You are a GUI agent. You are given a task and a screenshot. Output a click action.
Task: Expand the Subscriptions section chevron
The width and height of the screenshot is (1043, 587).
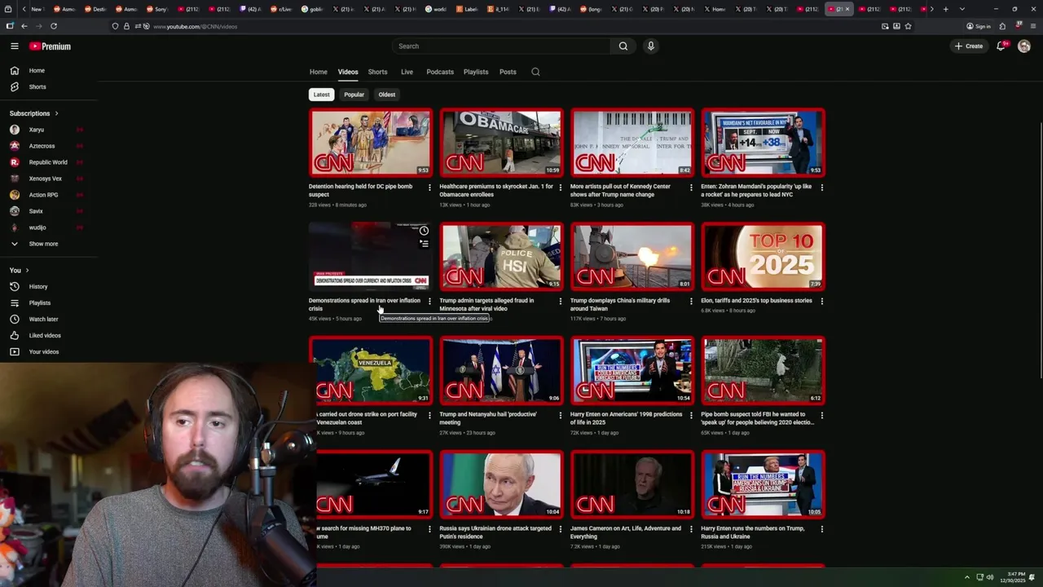[56, 113]
